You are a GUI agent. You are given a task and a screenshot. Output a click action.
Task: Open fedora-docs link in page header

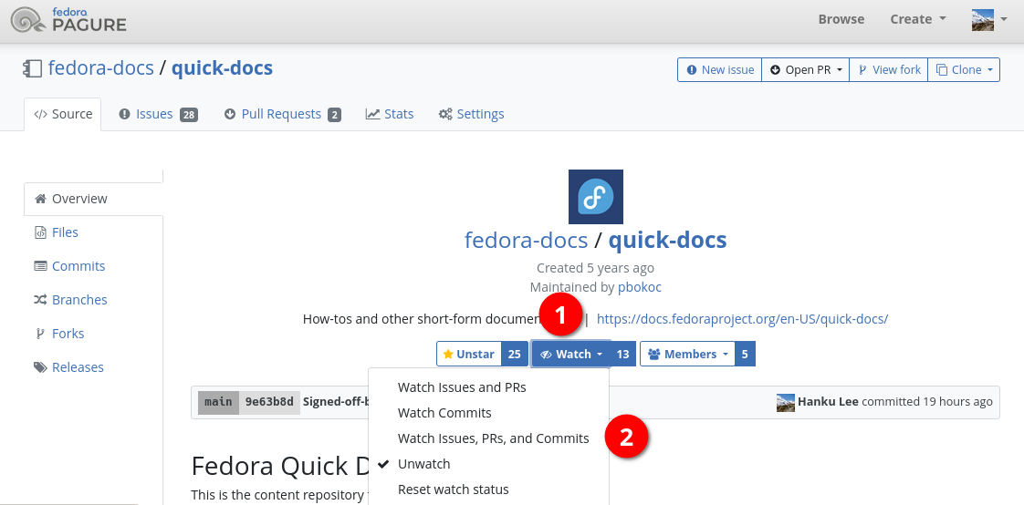pyautogui.click(x=100, y=67)
